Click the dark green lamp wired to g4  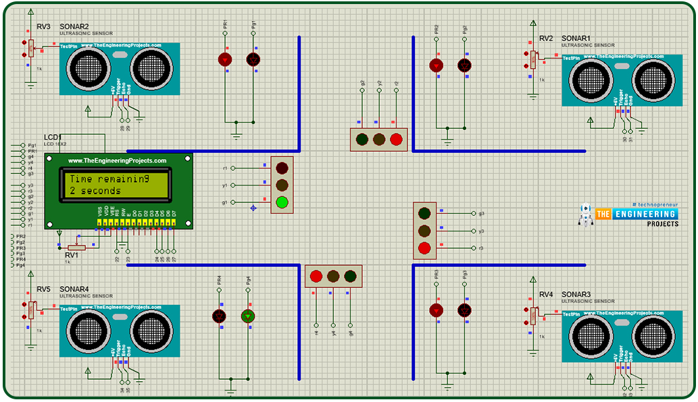(350, 277)
